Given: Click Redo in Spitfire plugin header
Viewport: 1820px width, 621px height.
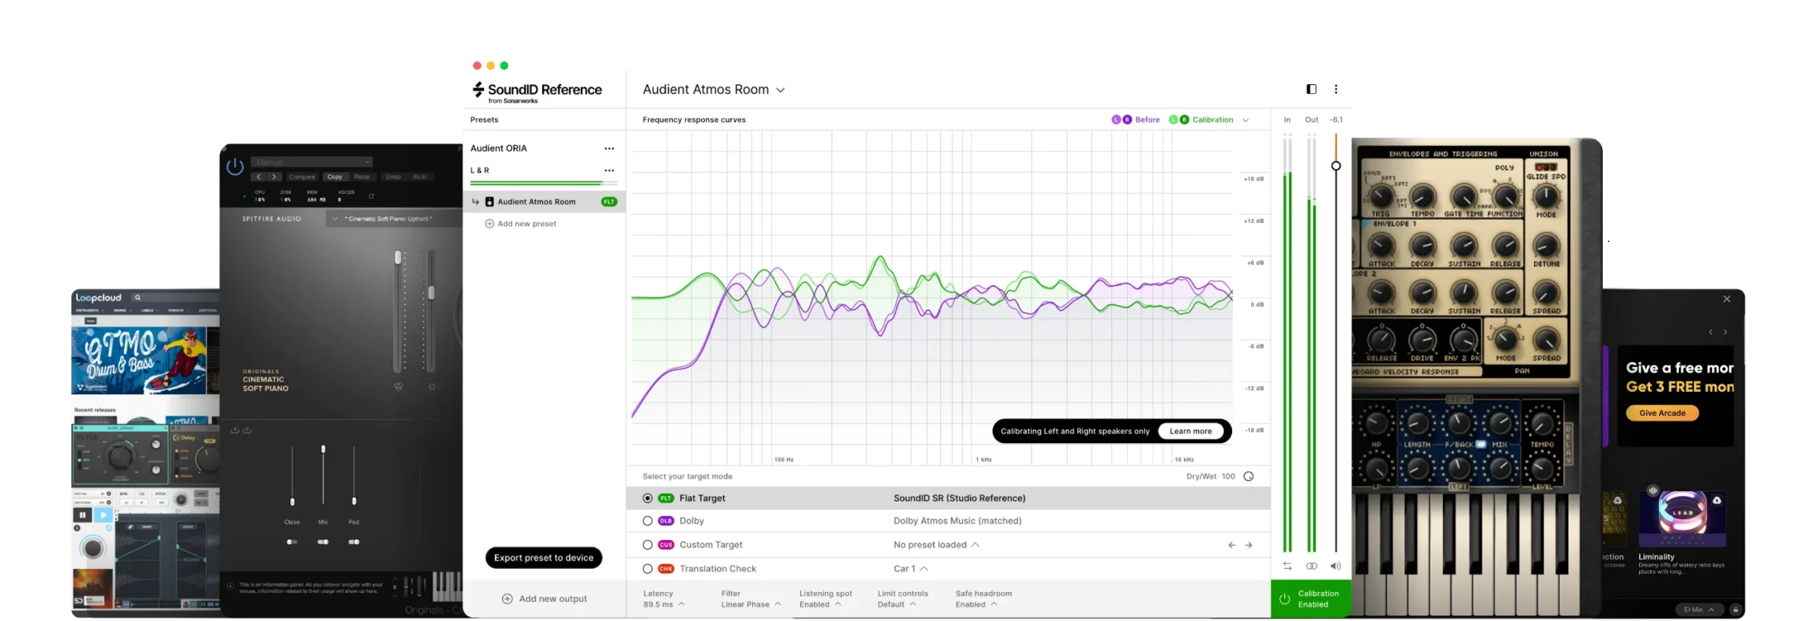Looking at the screenshot, I should click(x=420, y=176).
